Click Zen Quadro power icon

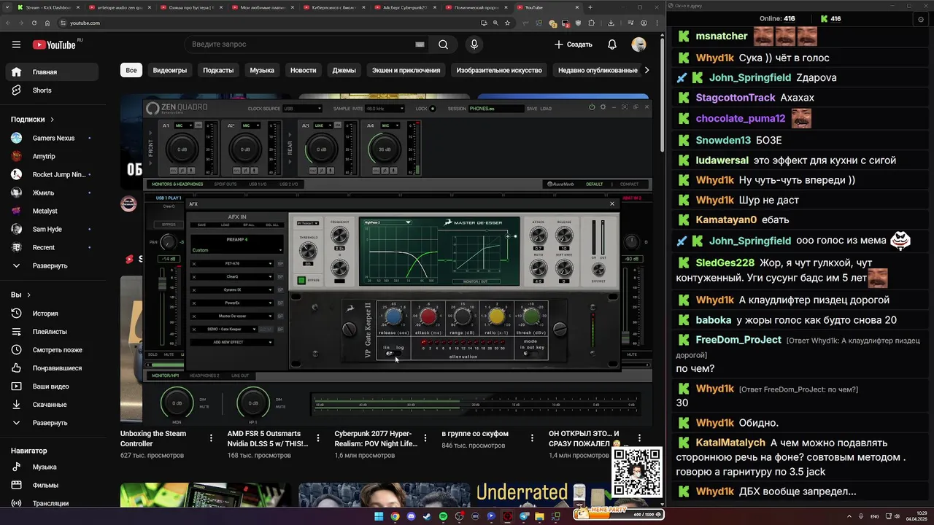tap(592, 107)
